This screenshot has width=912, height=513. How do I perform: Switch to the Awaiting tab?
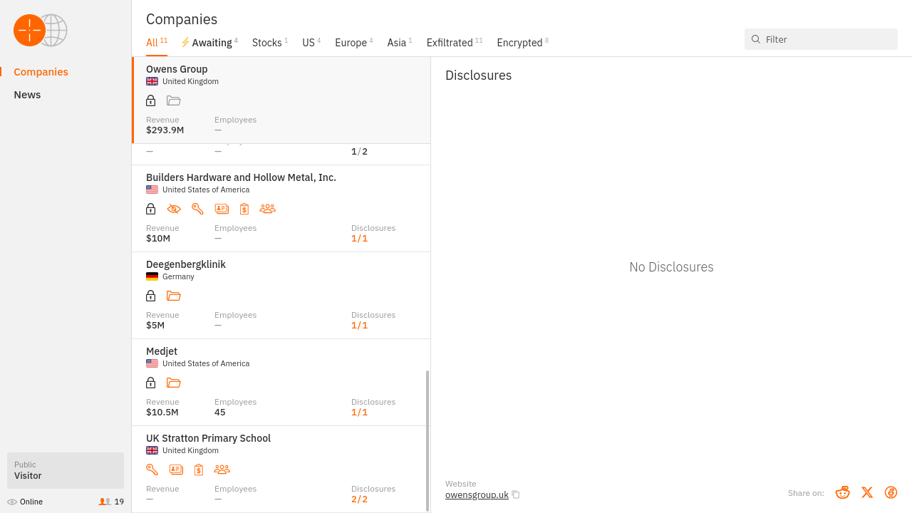click(x=209, y=43)
